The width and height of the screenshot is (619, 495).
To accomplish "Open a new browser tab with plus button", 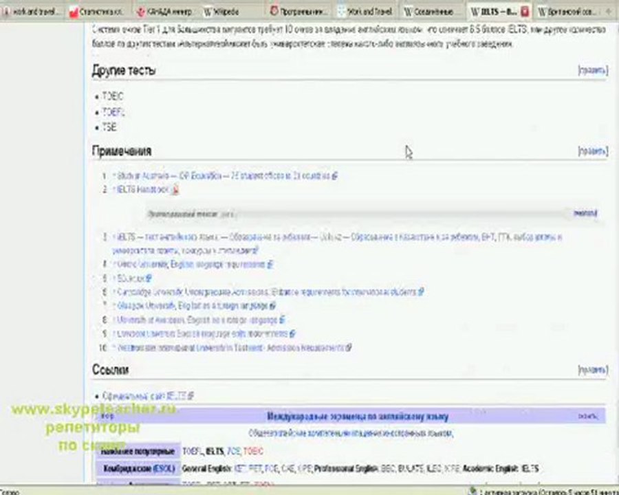I will (x=609, y=12).
